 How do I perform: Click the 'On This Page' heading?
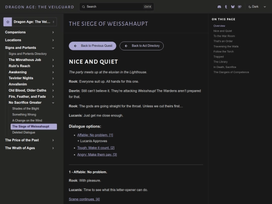tap(224, 19)
